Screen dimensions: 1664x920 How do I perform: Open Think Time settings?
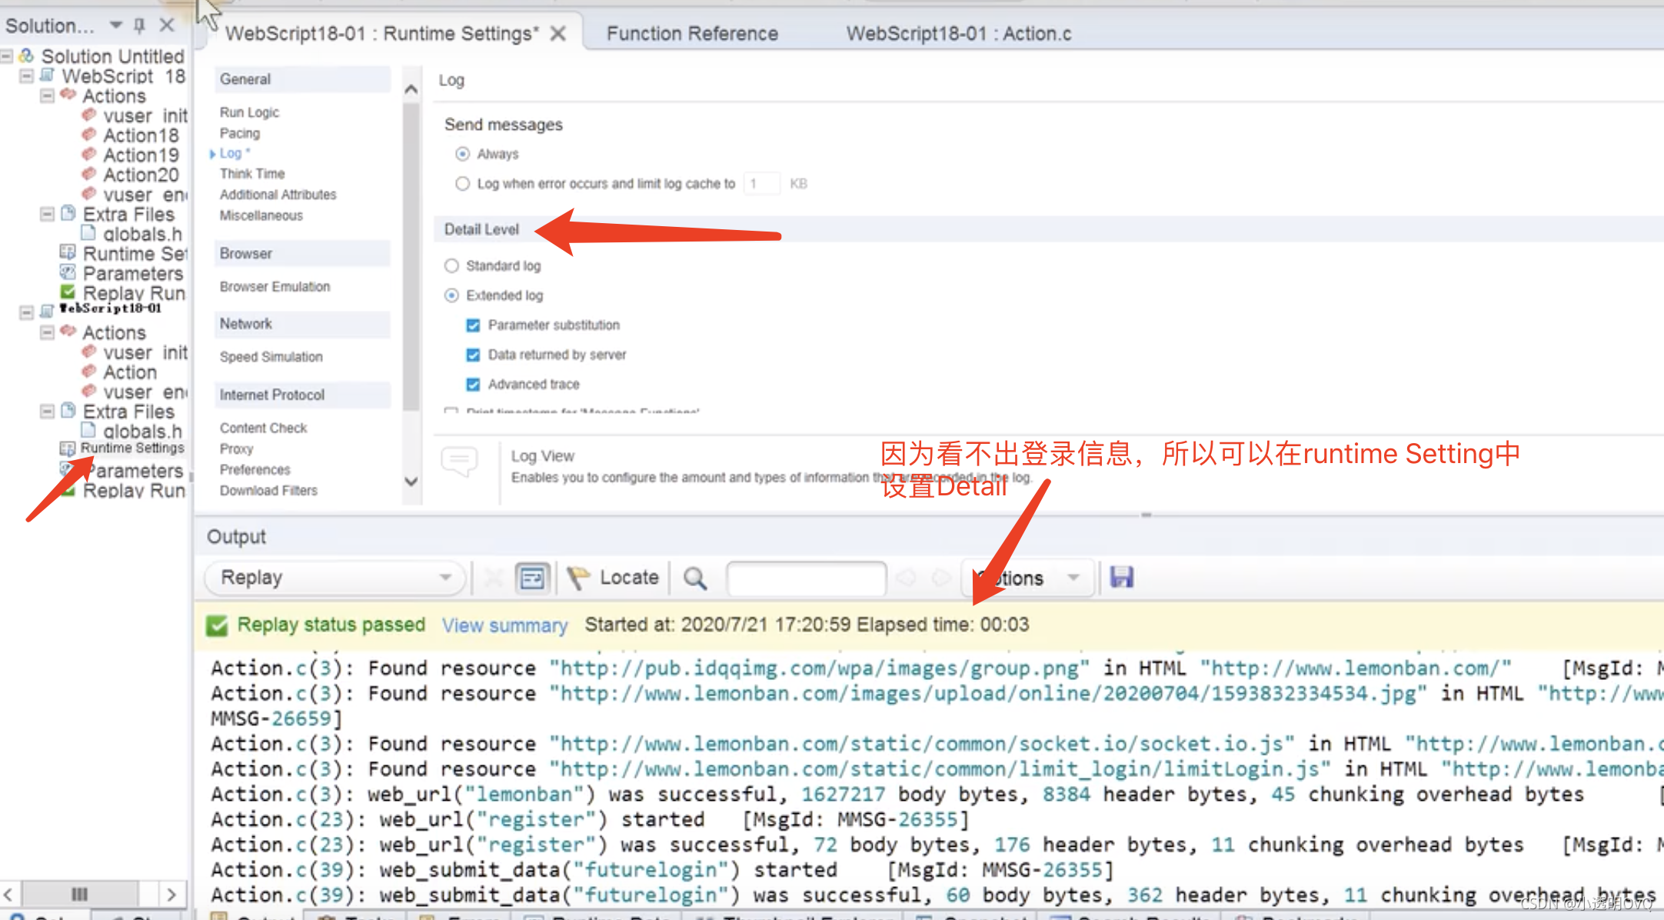point(252,174)
